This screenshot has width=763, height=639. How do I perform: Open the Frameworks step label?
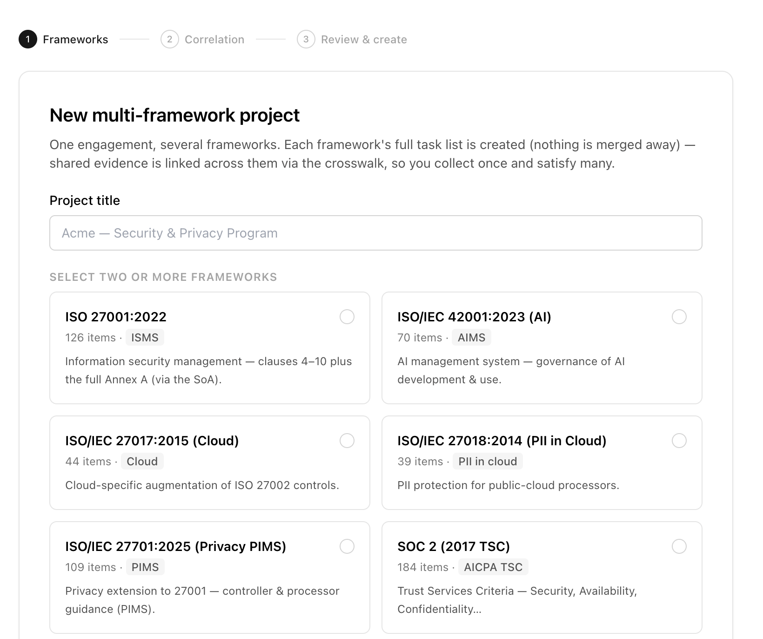pos(75,40)
